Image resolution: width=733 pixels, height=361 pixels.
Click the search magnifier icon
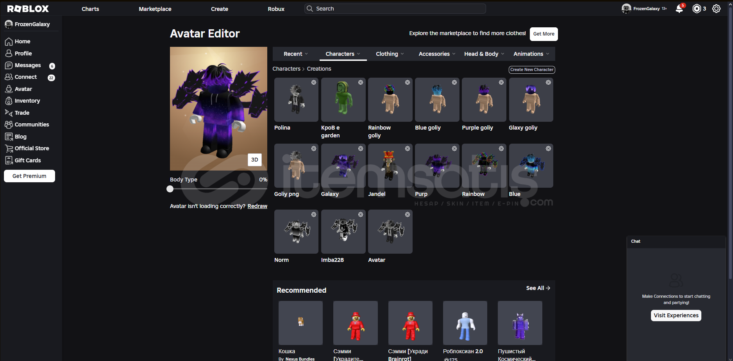point(310,9)
